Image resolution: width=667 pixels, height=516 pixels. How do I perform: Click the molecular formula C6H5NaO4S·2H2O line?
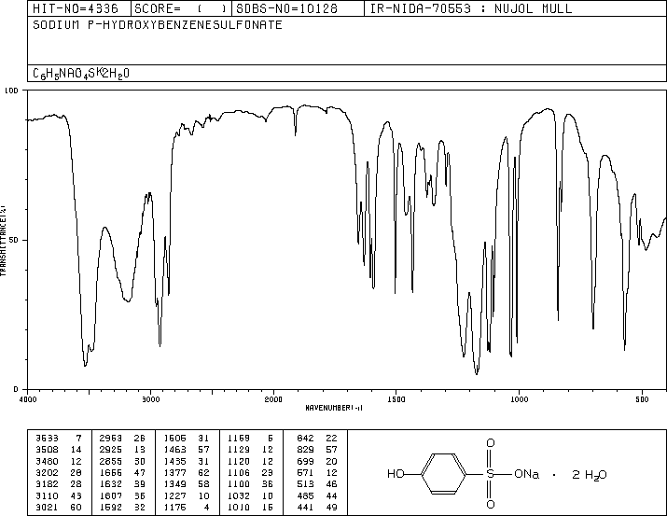[x=81, y=74]
